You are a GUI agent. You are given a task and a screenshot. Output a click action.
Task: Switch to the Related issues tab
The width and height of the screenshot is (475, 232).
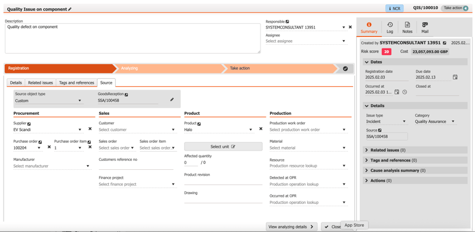point(41,83)
